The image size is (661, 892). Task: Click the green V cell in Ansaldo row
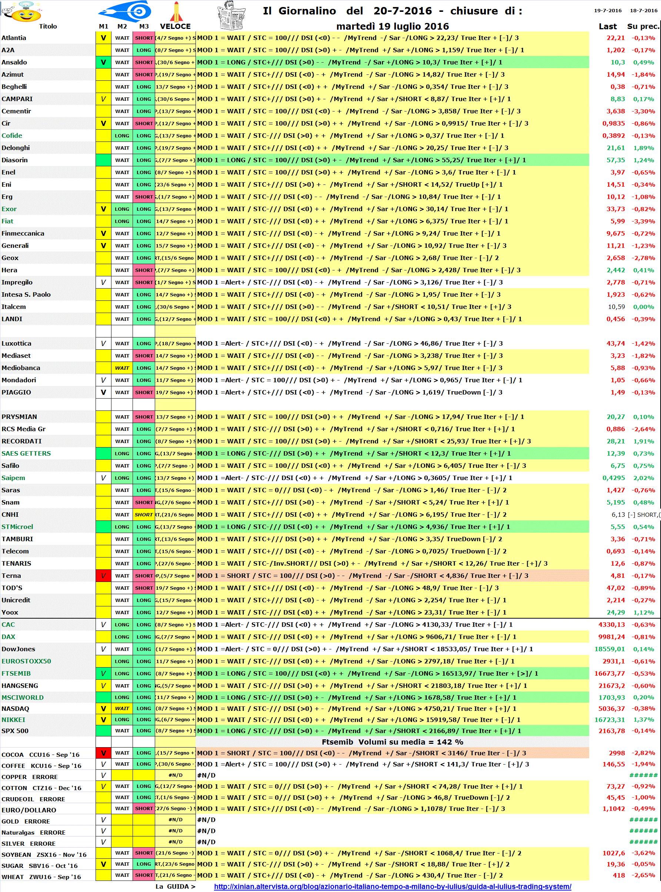[x=104, y=63]
